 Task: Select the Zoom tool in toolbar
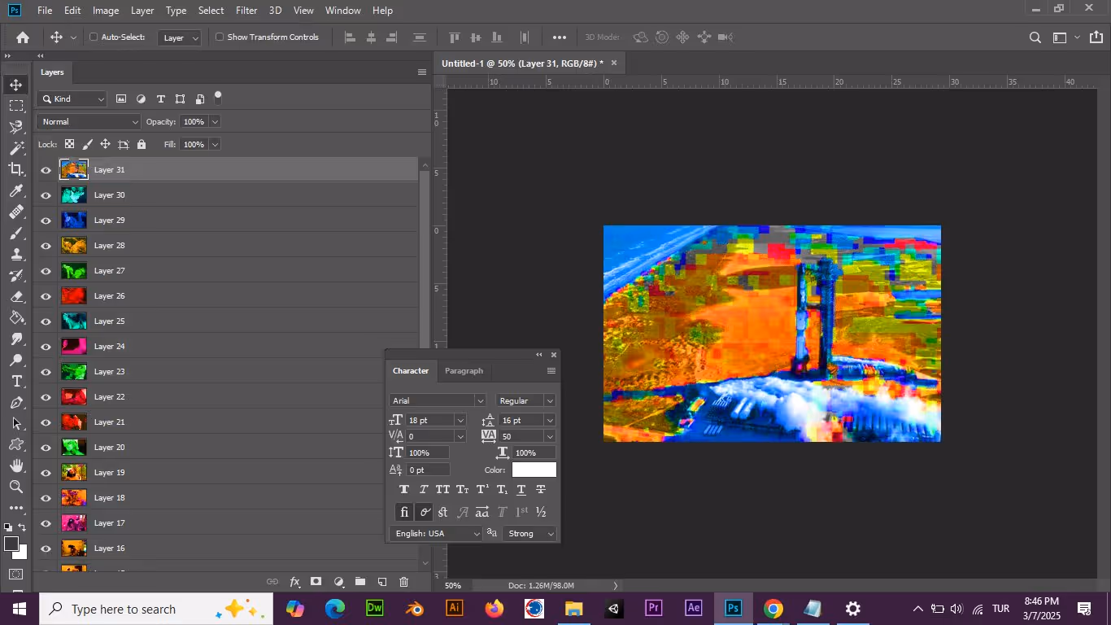16,487
